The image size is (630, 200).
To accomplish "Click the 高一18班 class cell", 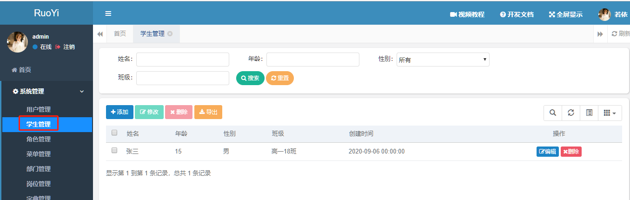I will pos(284,151).
